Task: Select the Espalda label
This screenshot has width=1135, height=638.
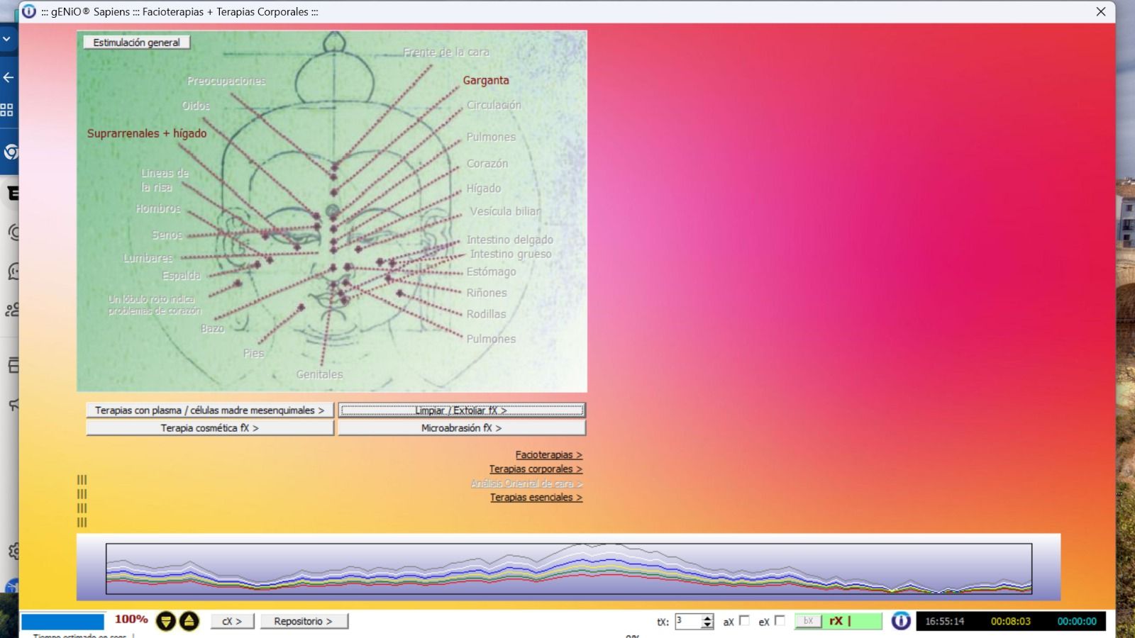Action: tap(182, 276)
